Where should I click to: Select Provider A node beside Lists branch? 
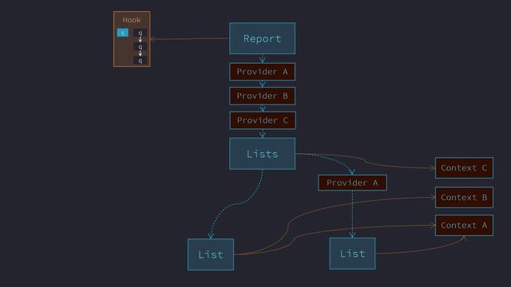tap(352, 183)
